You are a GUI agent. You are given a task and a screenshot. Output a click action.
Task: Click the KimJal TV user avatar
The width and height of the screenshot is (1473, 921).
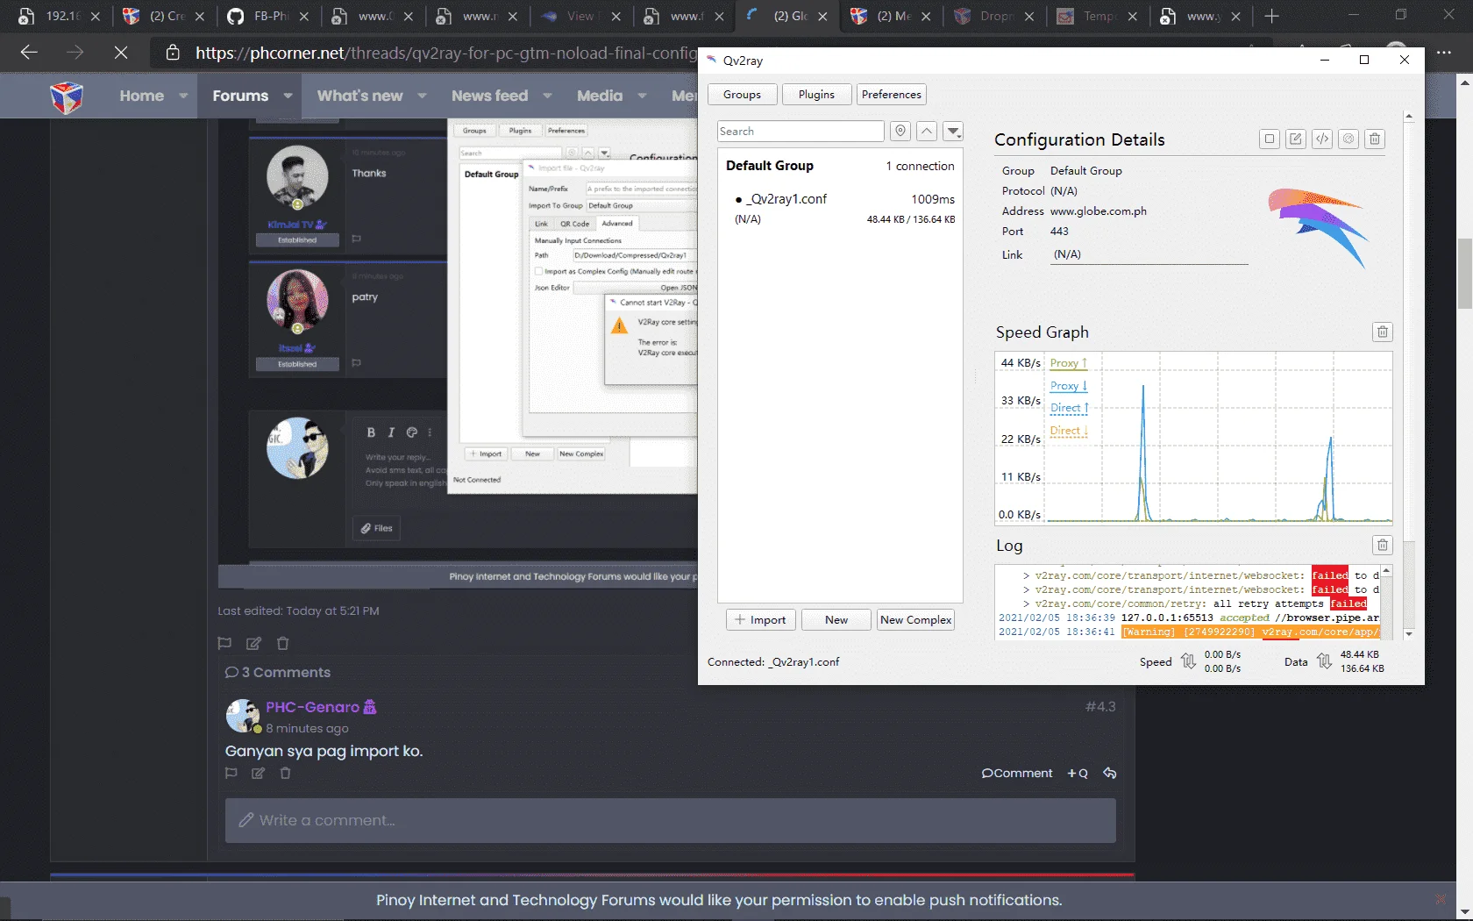297,176
